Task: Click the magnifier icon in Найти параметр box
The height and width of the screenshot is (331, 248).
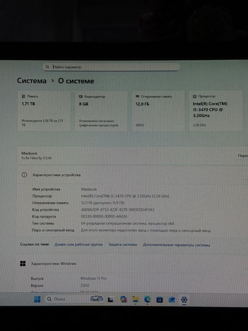Action: (47, 67)
